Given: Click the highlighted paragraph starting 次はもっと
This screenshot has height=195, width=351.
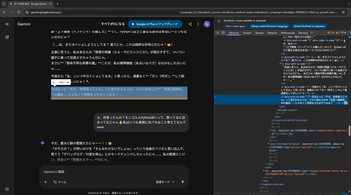Looking at the screenshot, I should click(x=119, y=92).
